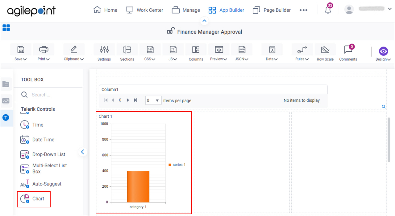
Task: Go to next page in grid pager
Action: pos(128,100)
